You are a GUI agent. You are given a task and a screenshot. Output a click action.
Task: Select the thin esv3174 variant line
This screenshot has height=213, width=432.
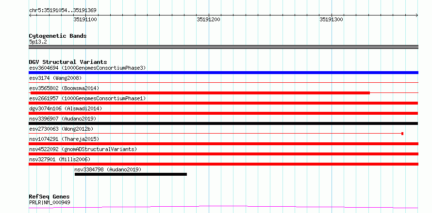click(x=223, y=82)
